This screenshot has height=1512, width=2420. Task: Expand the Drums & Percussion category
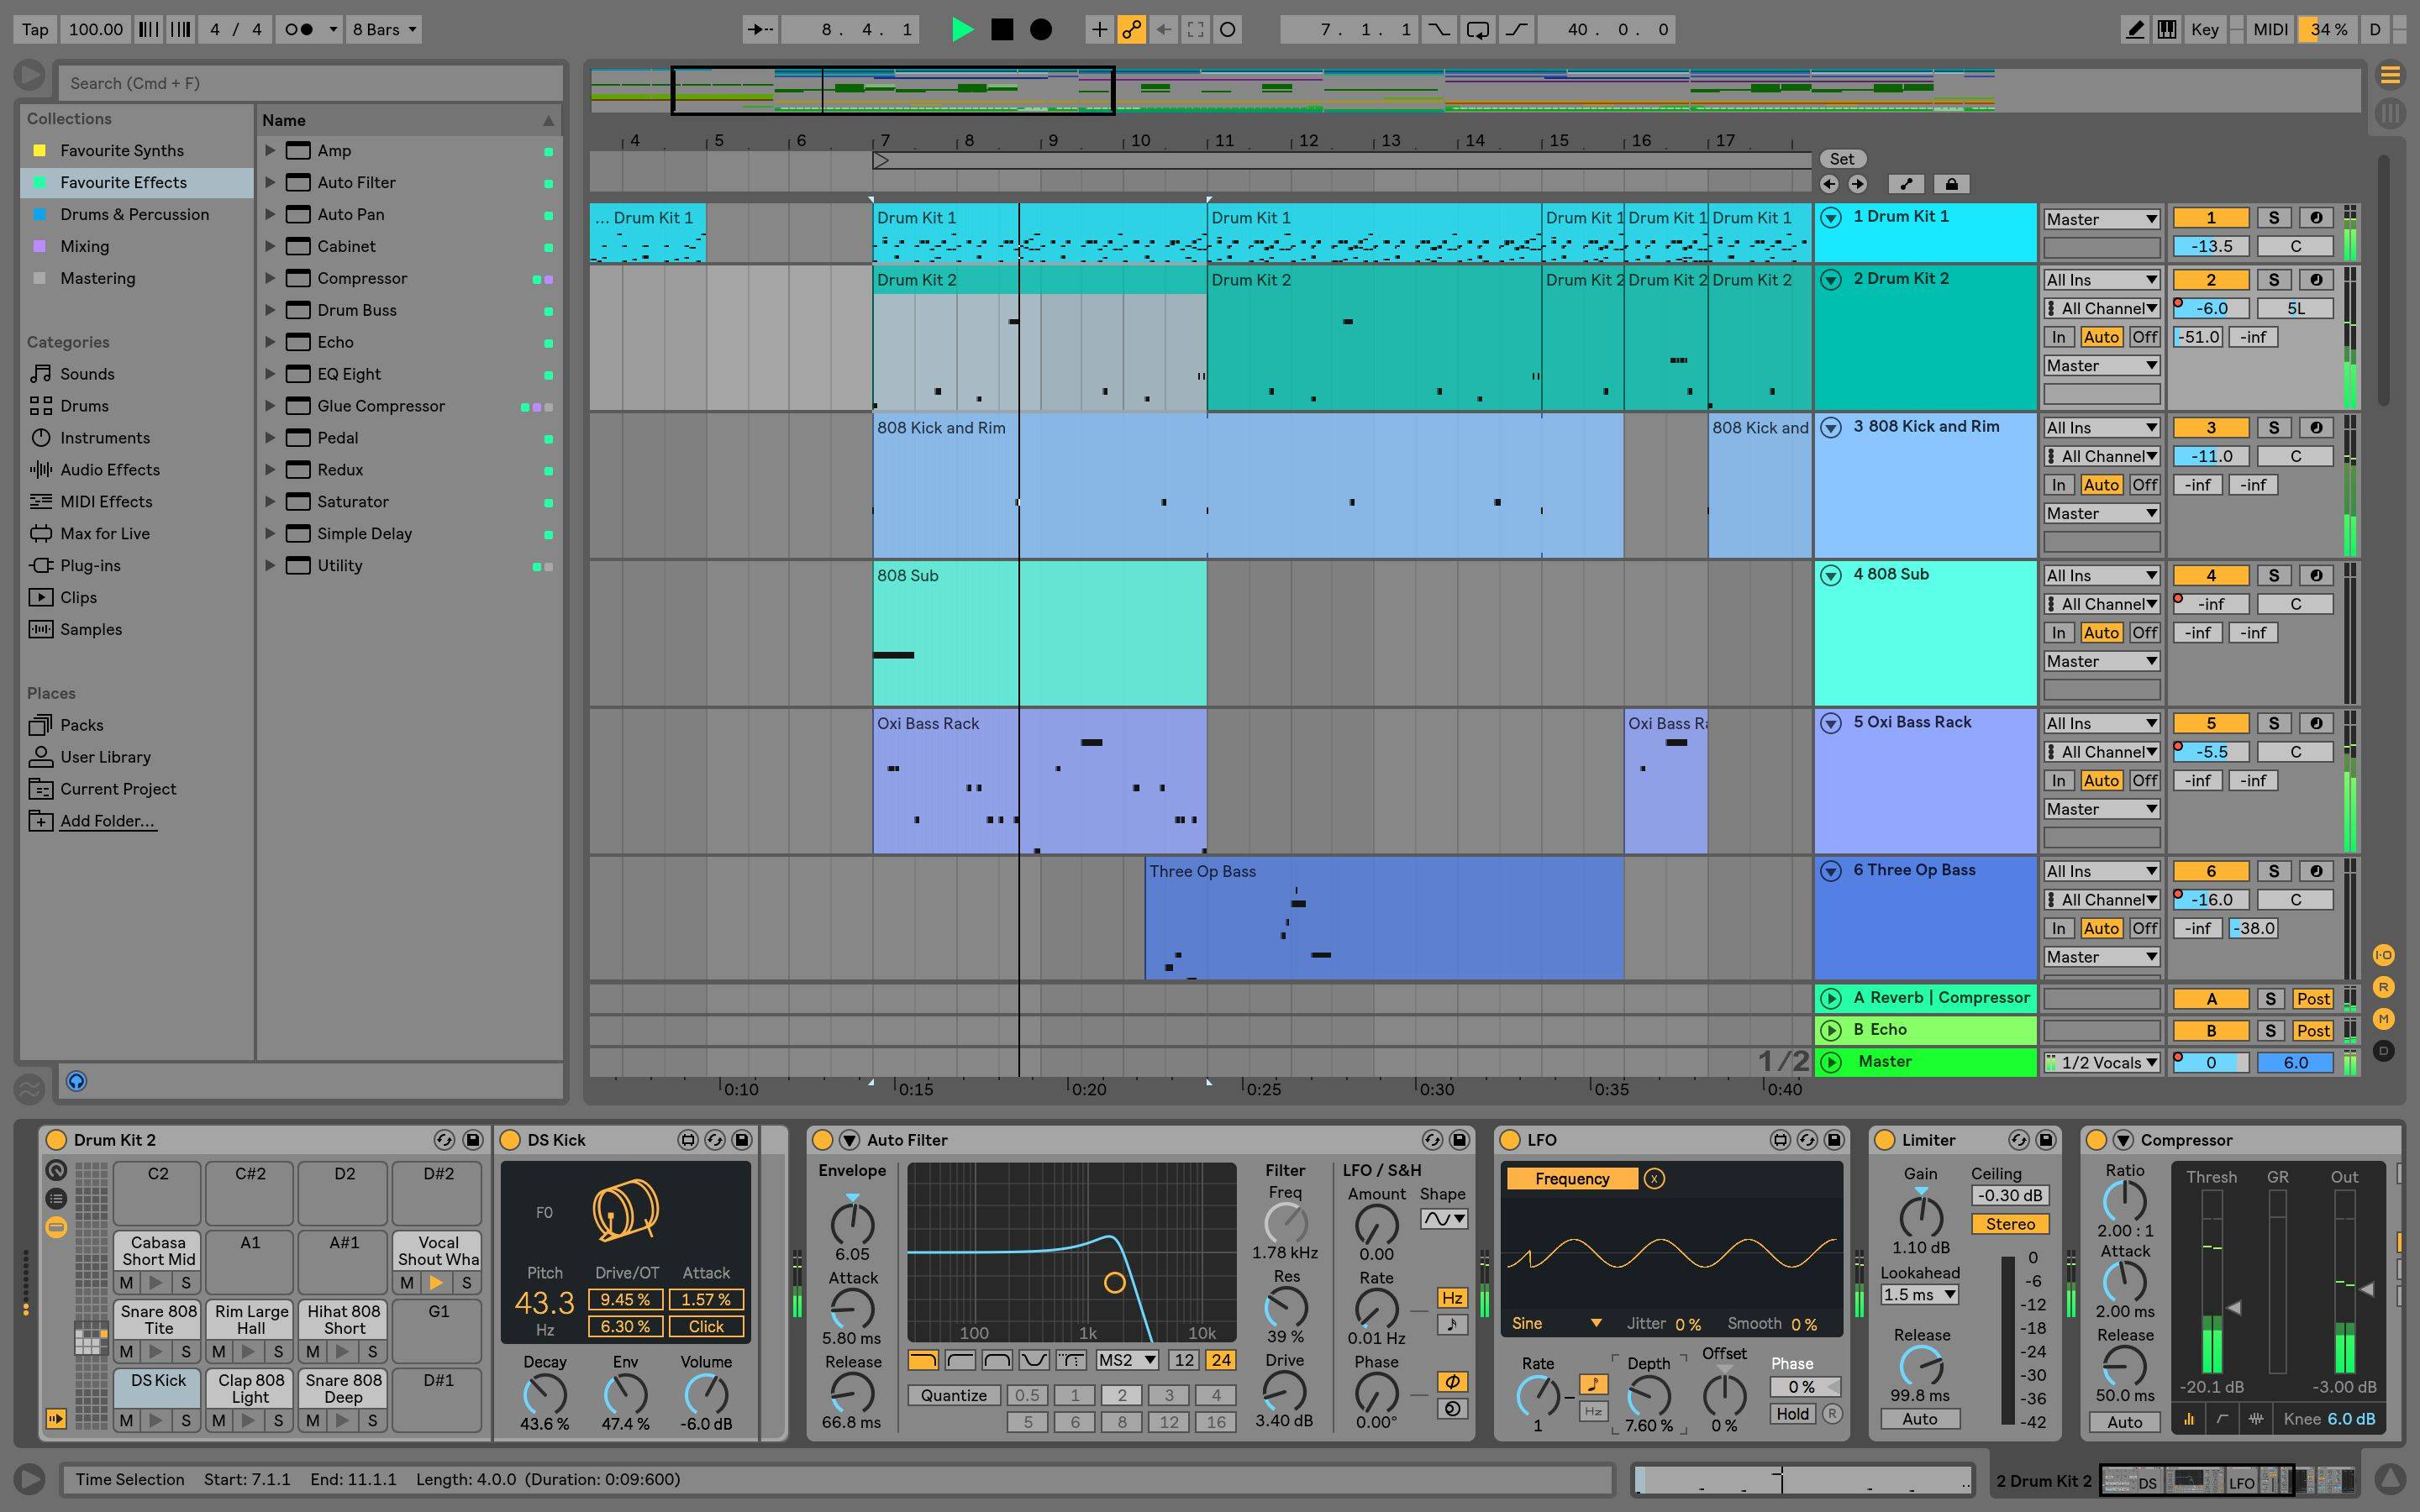(136, 213)
